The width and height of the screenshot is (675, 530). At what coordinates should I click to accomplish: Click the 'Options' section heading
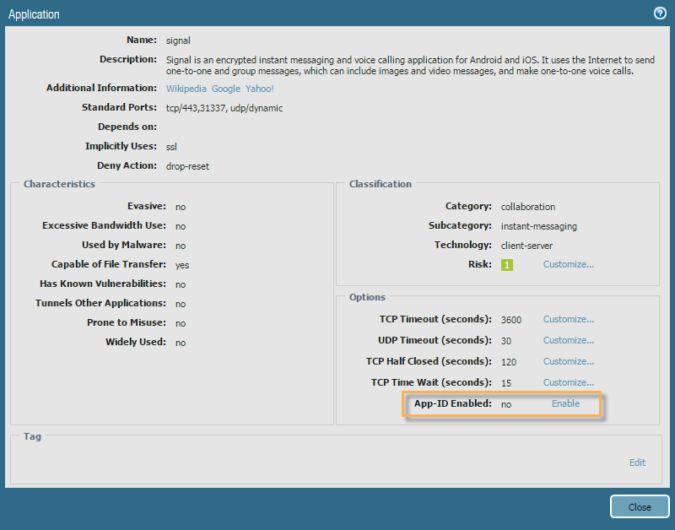[367, 297]
